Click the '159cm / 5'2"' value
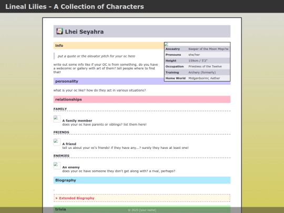This screenshot has width=284, height=213. click(x=198, y=60)
